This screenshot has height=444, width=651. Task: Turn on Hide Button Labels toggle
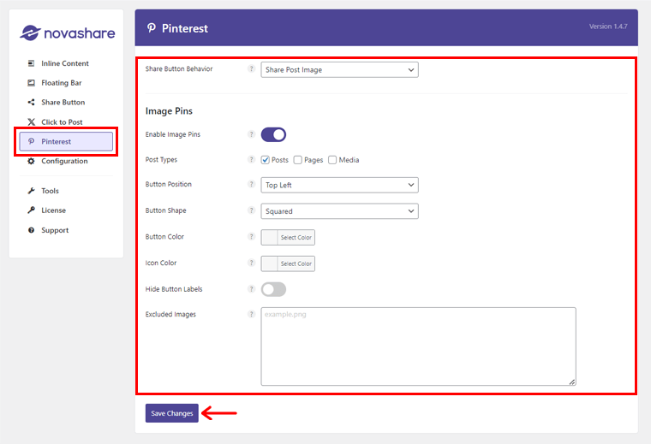point(273,289)
